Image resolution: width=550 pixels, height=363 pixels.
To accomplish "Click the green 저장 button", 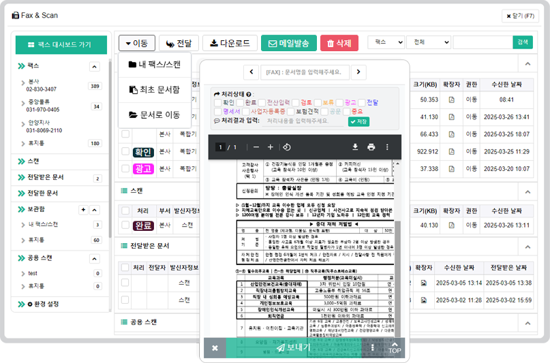I will click(x=358, y=122).
